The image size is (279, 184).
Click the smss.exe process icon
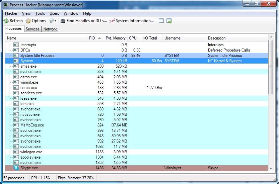coord(16,66)
